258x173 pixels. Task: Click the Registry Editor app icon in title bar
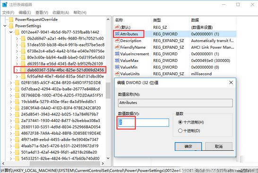tap(5, 5)
